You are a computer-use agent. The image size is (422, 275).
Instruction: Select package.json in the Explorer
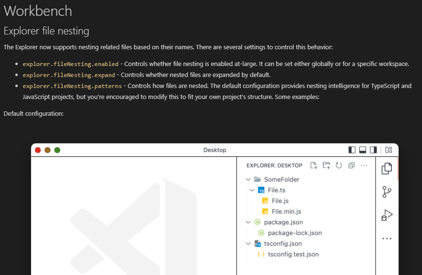click(306, 222)
